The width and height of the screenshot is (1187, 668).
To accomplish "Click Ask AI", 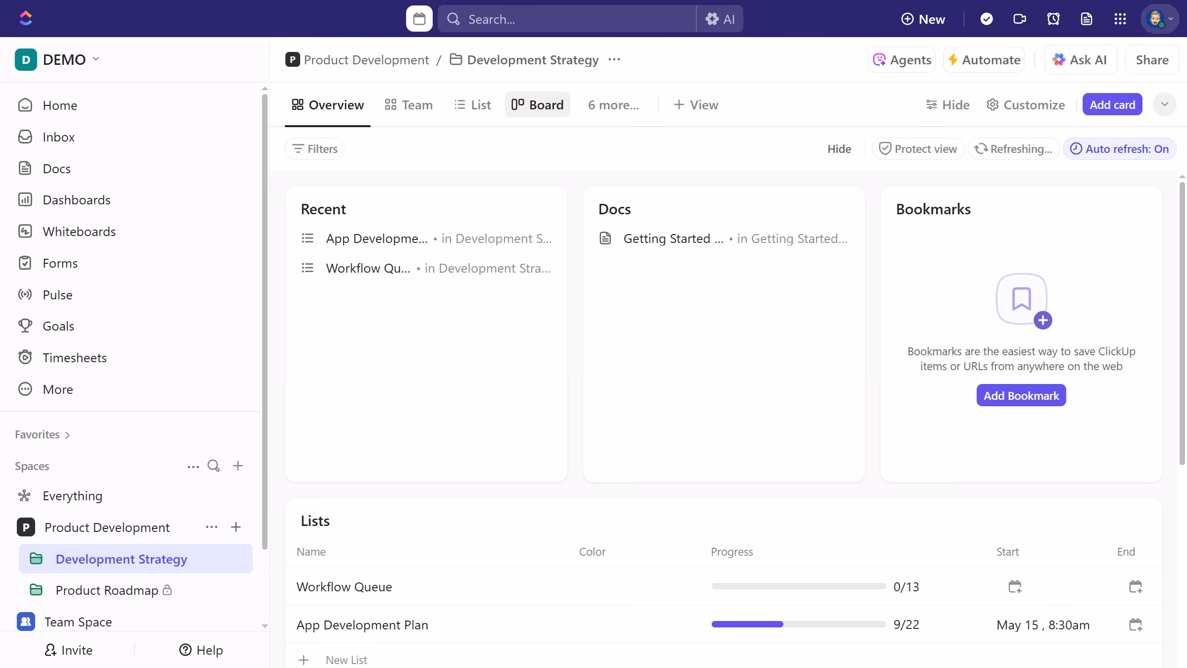I will 1081,60.
